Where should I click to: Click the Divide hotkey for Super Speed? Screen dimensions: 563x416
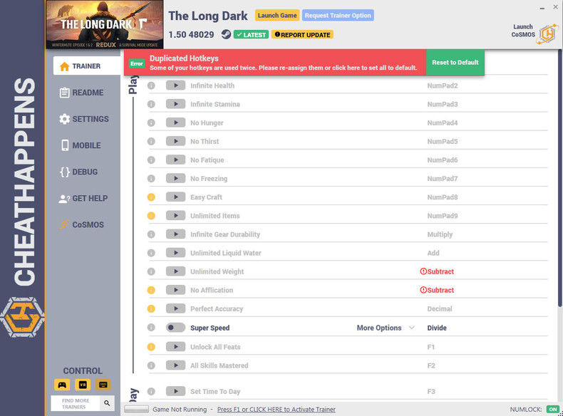437,328
